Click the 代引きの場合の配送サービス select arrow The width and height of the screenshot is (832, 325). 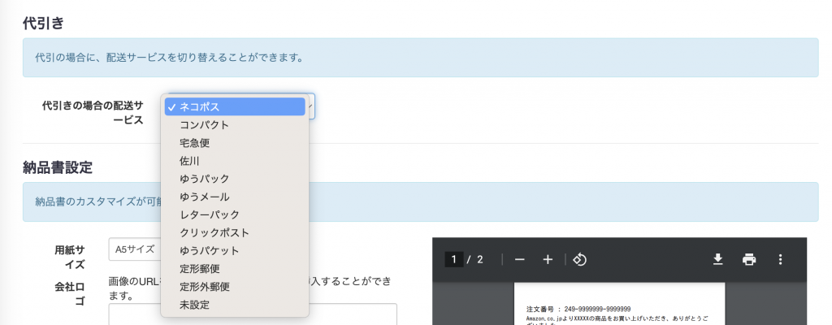click(x=310, y=106)
